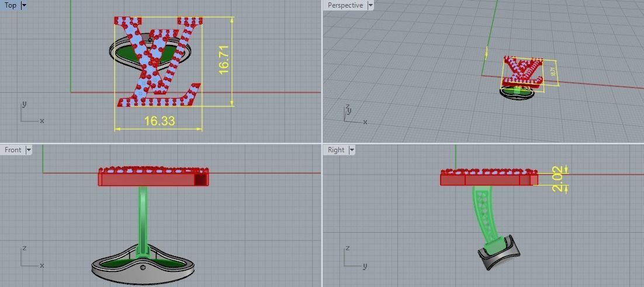Open the Perspective viewport dropdown arrow
Viewport: 644px width, 287px height.
(x=371, y=5)
